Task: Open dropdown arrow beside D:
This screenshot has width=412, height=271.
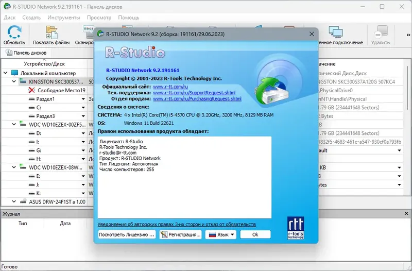Action: click(x=83, y=133)
